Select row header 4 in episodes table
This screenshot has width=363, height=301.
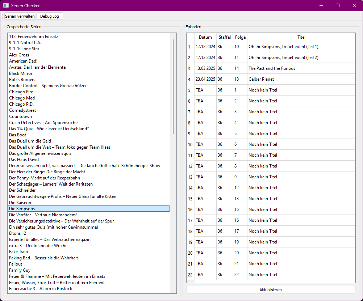tap(189, 79)
